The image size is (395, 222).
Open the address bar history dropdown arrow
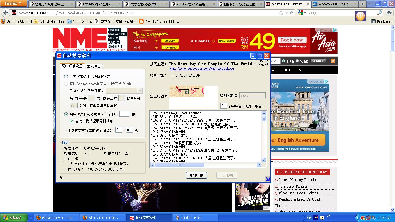[x=287, y=13]
